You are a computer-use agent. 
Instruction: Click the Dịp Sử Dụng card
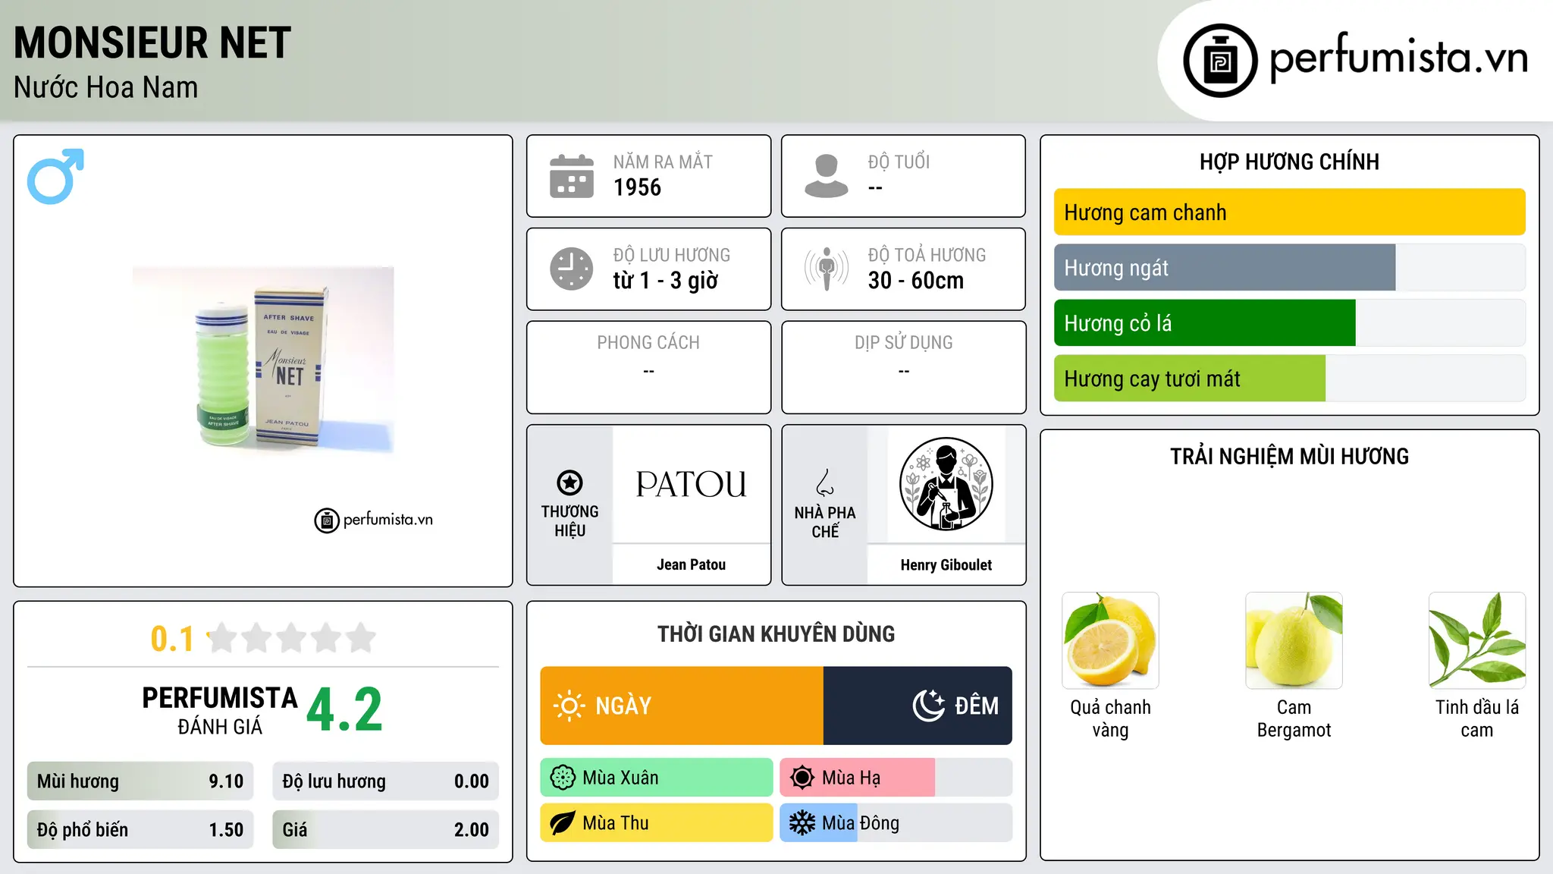pos(904,367)
